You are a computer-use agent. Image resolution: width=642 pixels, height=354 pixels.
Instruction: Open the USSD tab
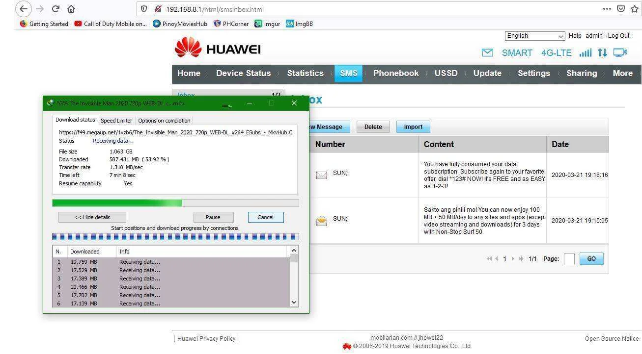coord(446,73)
